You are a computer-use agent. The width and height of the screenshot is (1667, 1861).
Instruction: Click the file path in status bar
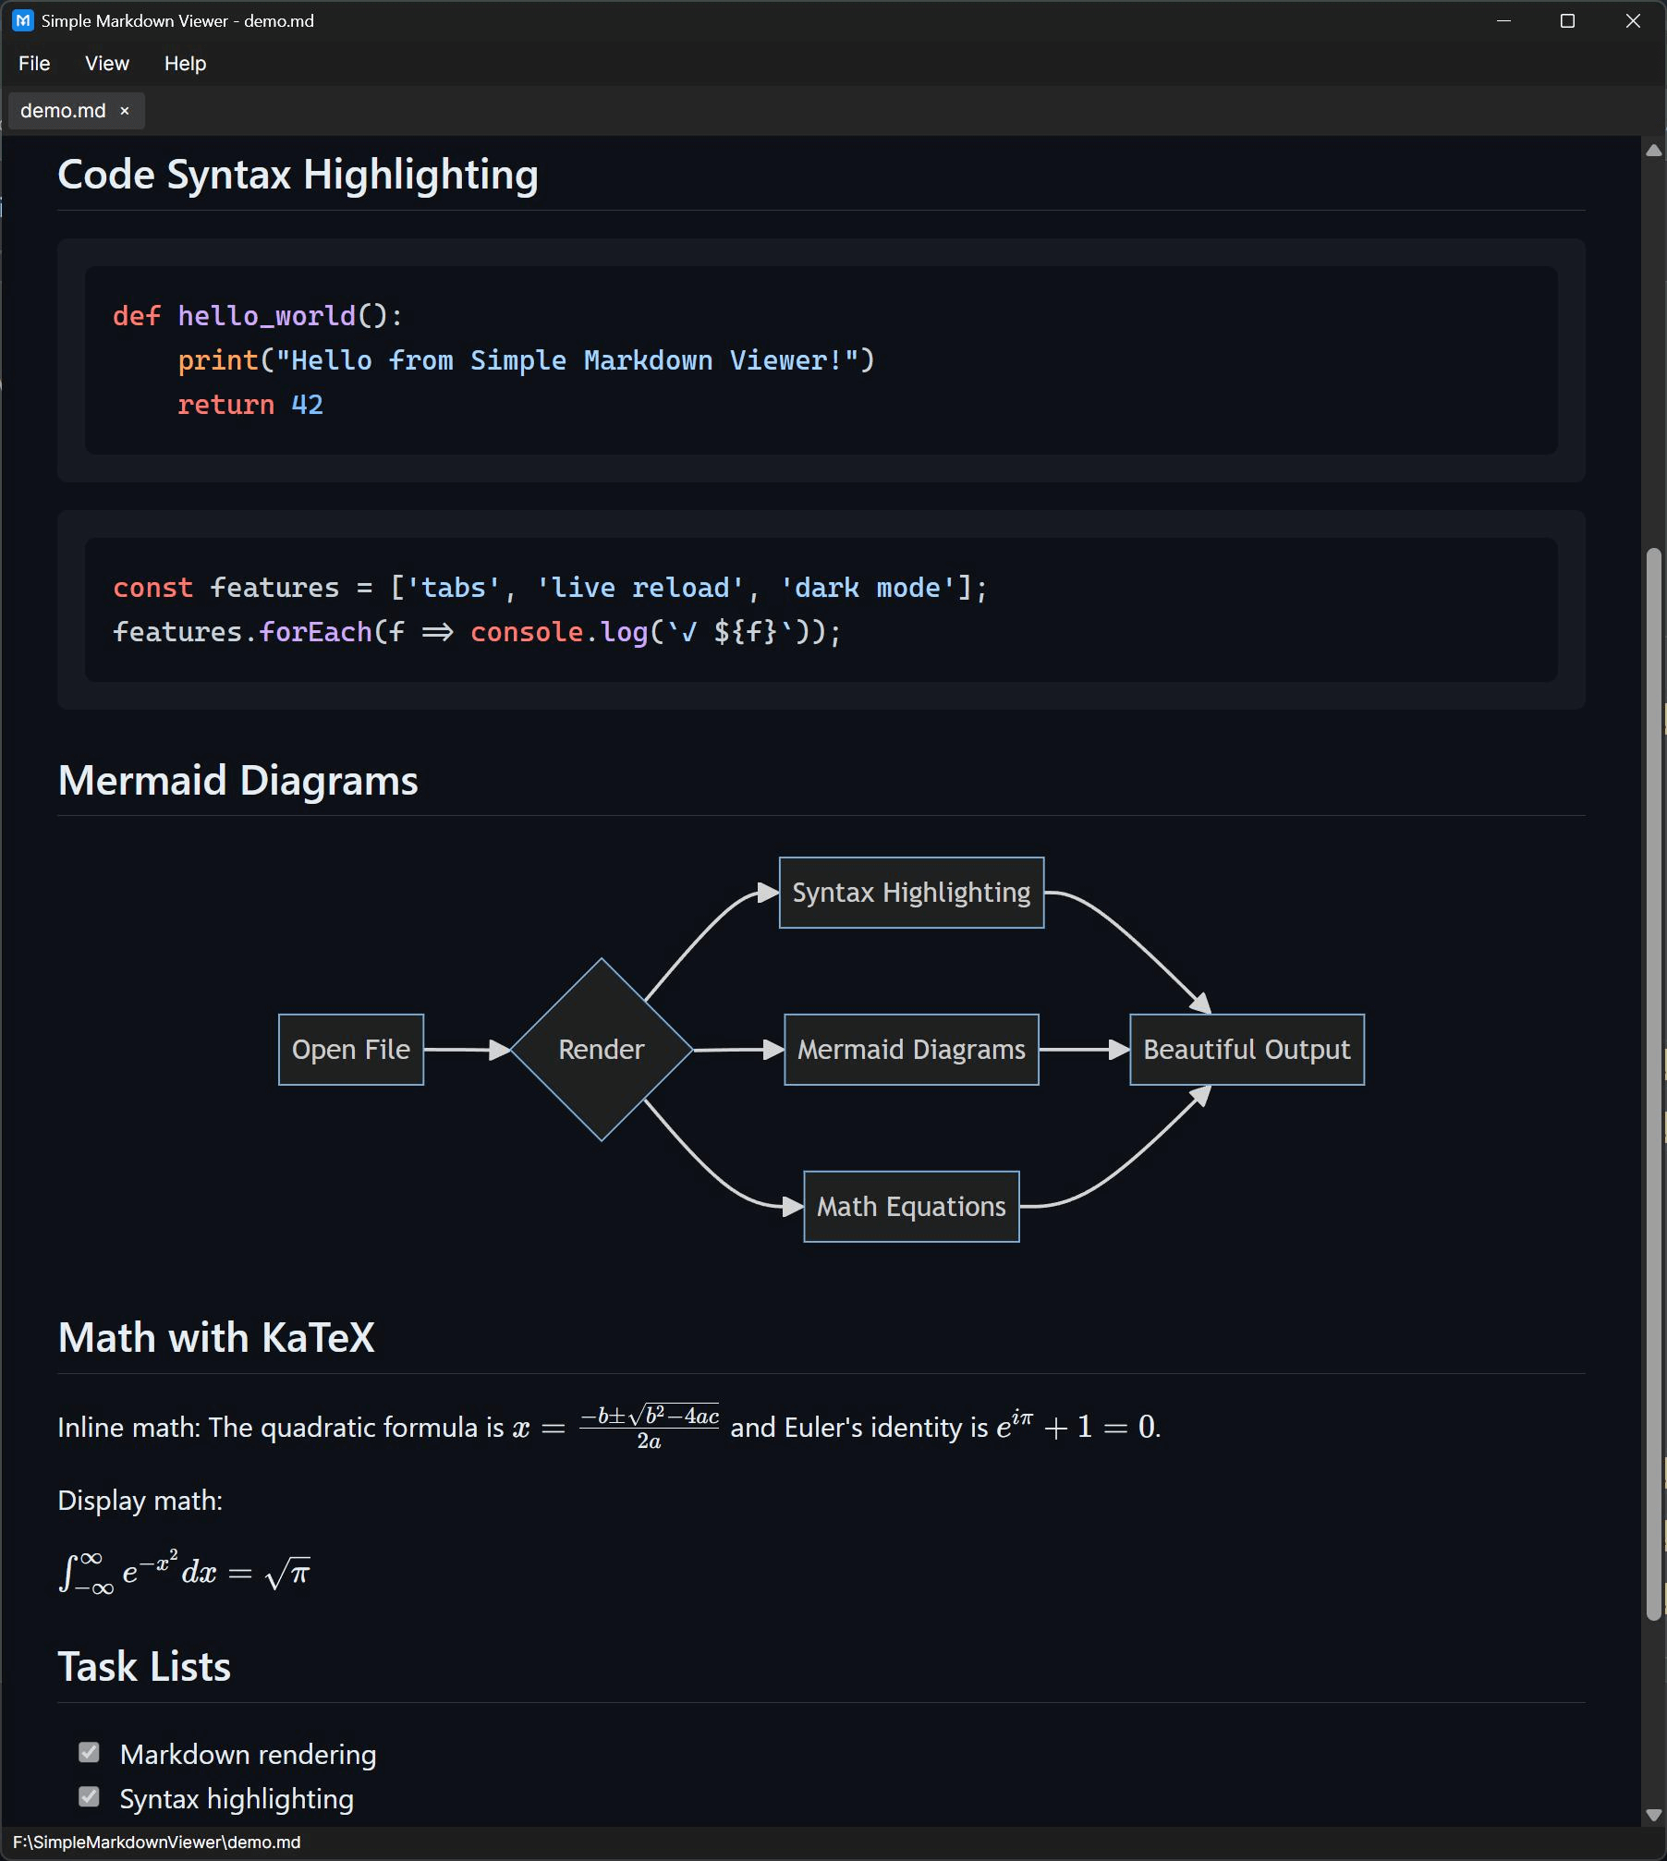point(157,1843)
